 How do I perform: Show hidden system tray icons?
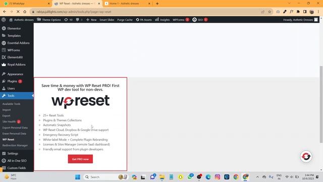(257, 177)
